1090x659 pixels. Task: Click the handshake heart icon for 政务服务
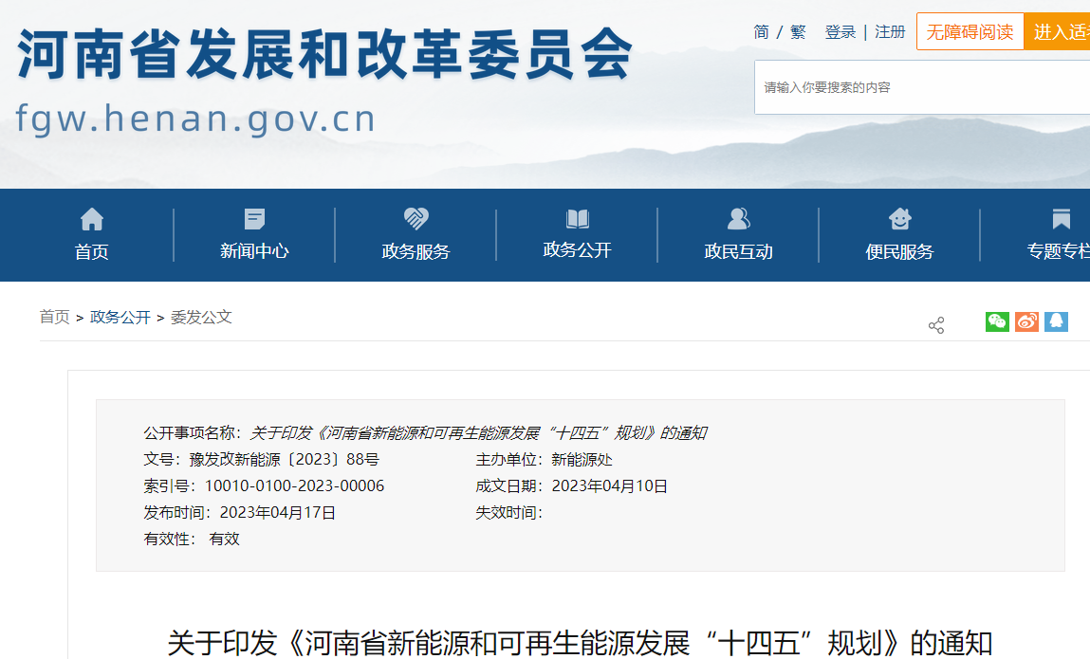(x=416, y=219)
